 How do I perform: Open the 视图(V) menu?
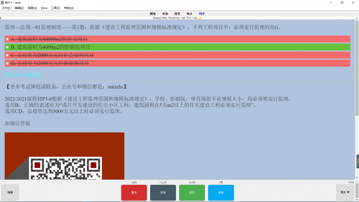pyautogui.click(x=32, y=8)
